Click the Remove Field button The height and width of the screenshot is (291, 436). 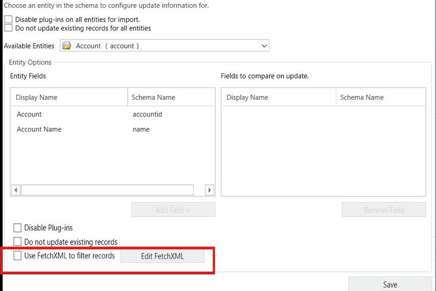pyautogui.click(x=384, y=210)
